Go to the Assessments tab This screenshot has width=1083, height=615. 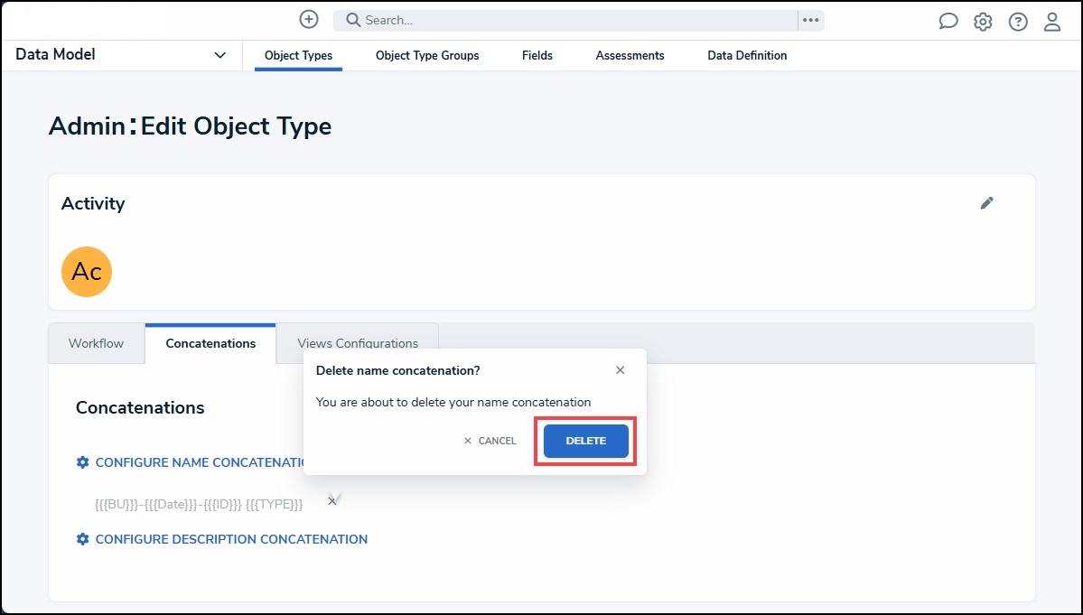coord(630,56)
